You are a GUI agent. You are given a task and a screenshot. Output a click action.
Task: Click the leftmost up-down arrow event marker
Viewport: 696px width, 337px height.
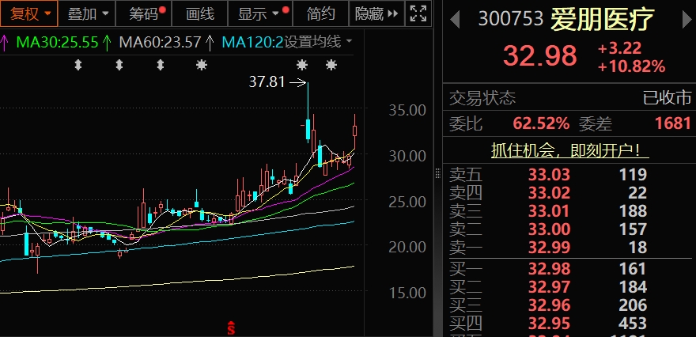(x=78, y=65)
